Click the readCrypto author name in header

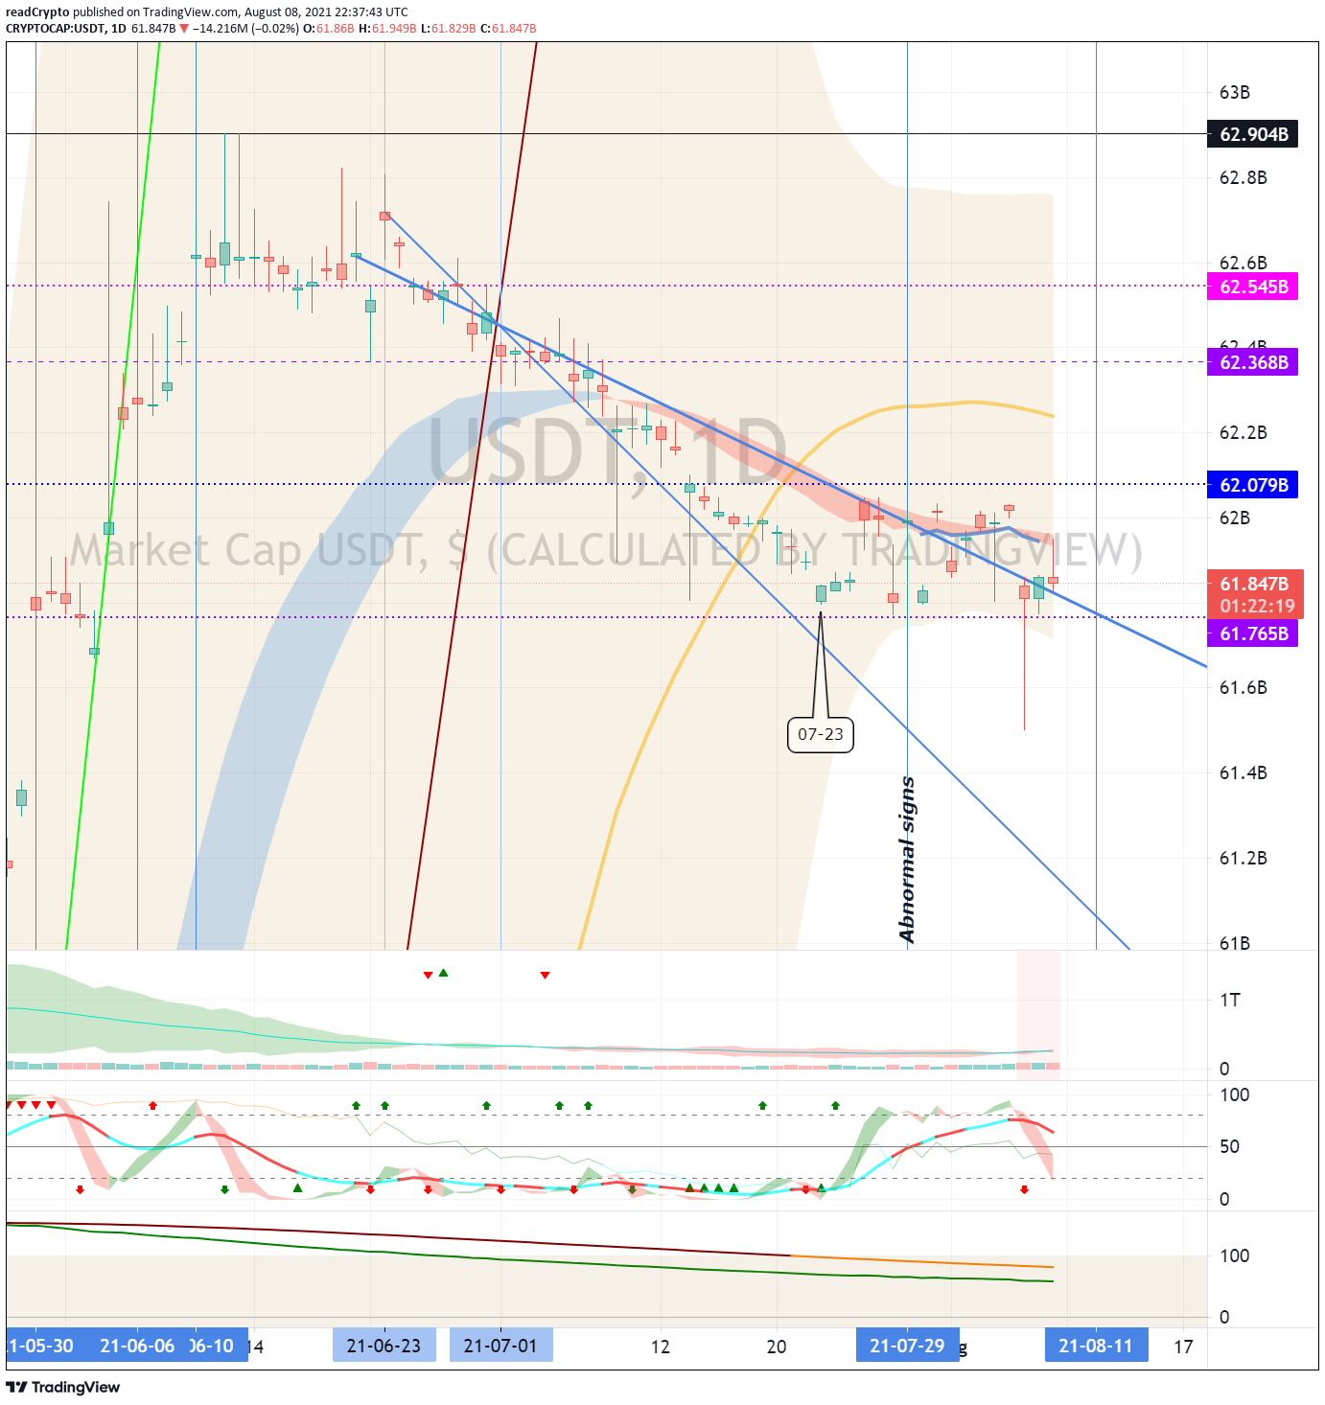[37, 12]
